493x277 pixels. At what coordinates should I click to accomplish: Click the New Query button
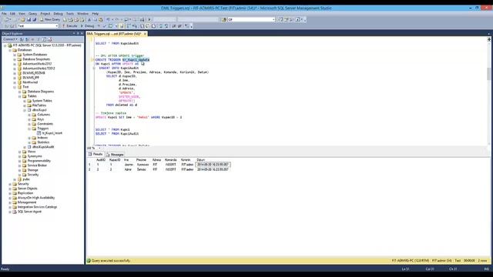tap(49, 19)
